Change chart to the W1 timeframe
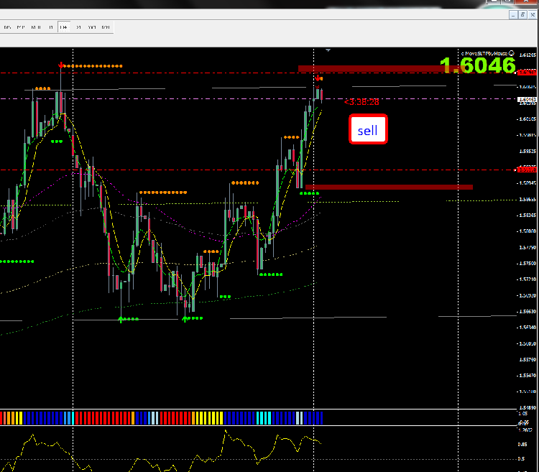Viewport: 539px width, 472px height. pyautogui.click(x=92, y=27)
